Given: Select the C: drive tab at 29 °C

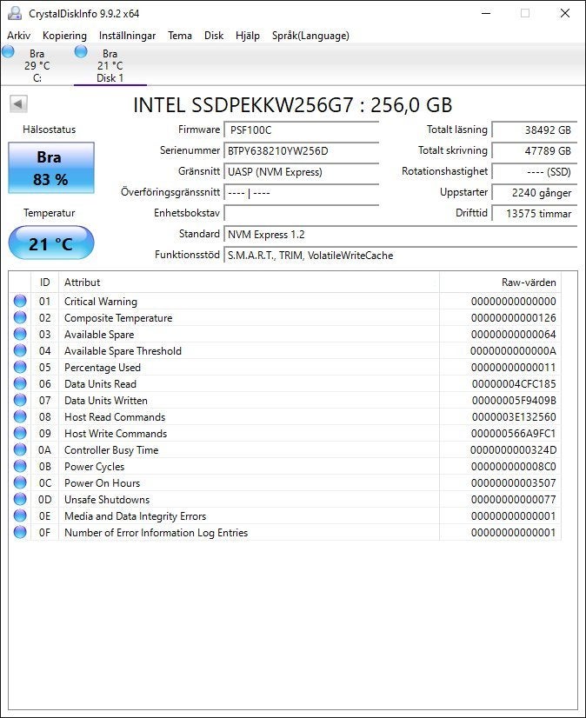Looking at the screenshot, I should pyautogui.click(x=37, y=65).
